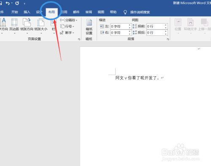Click the 段后 spacing after field

point(157,32)
